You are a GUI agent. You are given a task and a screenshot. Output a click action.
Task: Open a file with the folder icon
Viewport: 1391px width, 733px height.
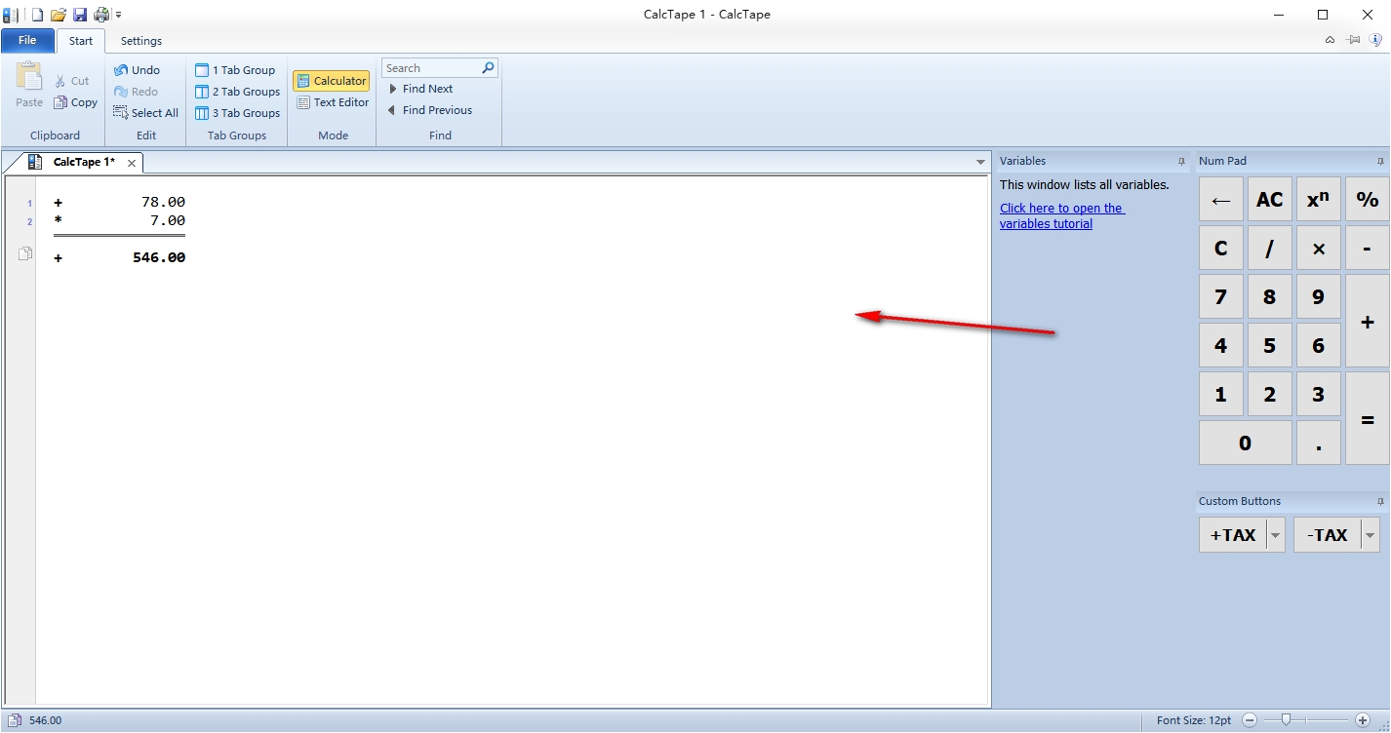[x=59, y=15]
